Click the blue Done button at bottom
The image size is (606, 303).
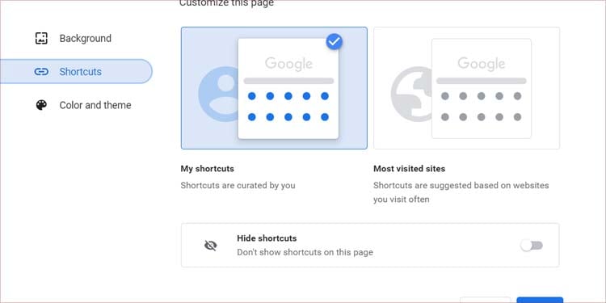540,300
